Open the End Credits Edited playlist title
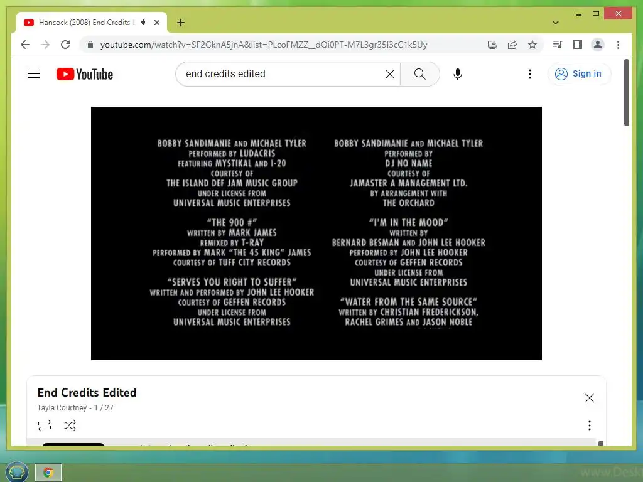The height and width of the screenshot is (482, 643). coord(87,393)
